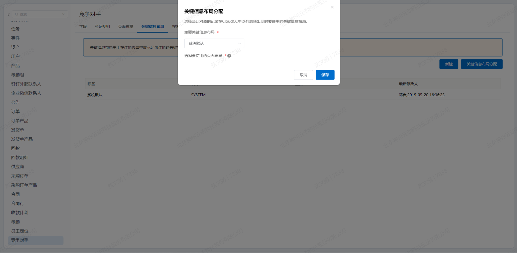Click the 关键信息布局分配 button on the page
Screen dimensions: 517x253
pos(482,64)
